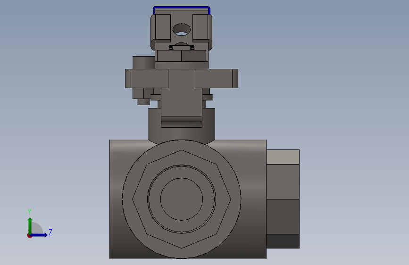The width and height of the screenshot is (409, 265).
Task: Select the small locking pin below left plate
Action: click(x=144, y=102)
